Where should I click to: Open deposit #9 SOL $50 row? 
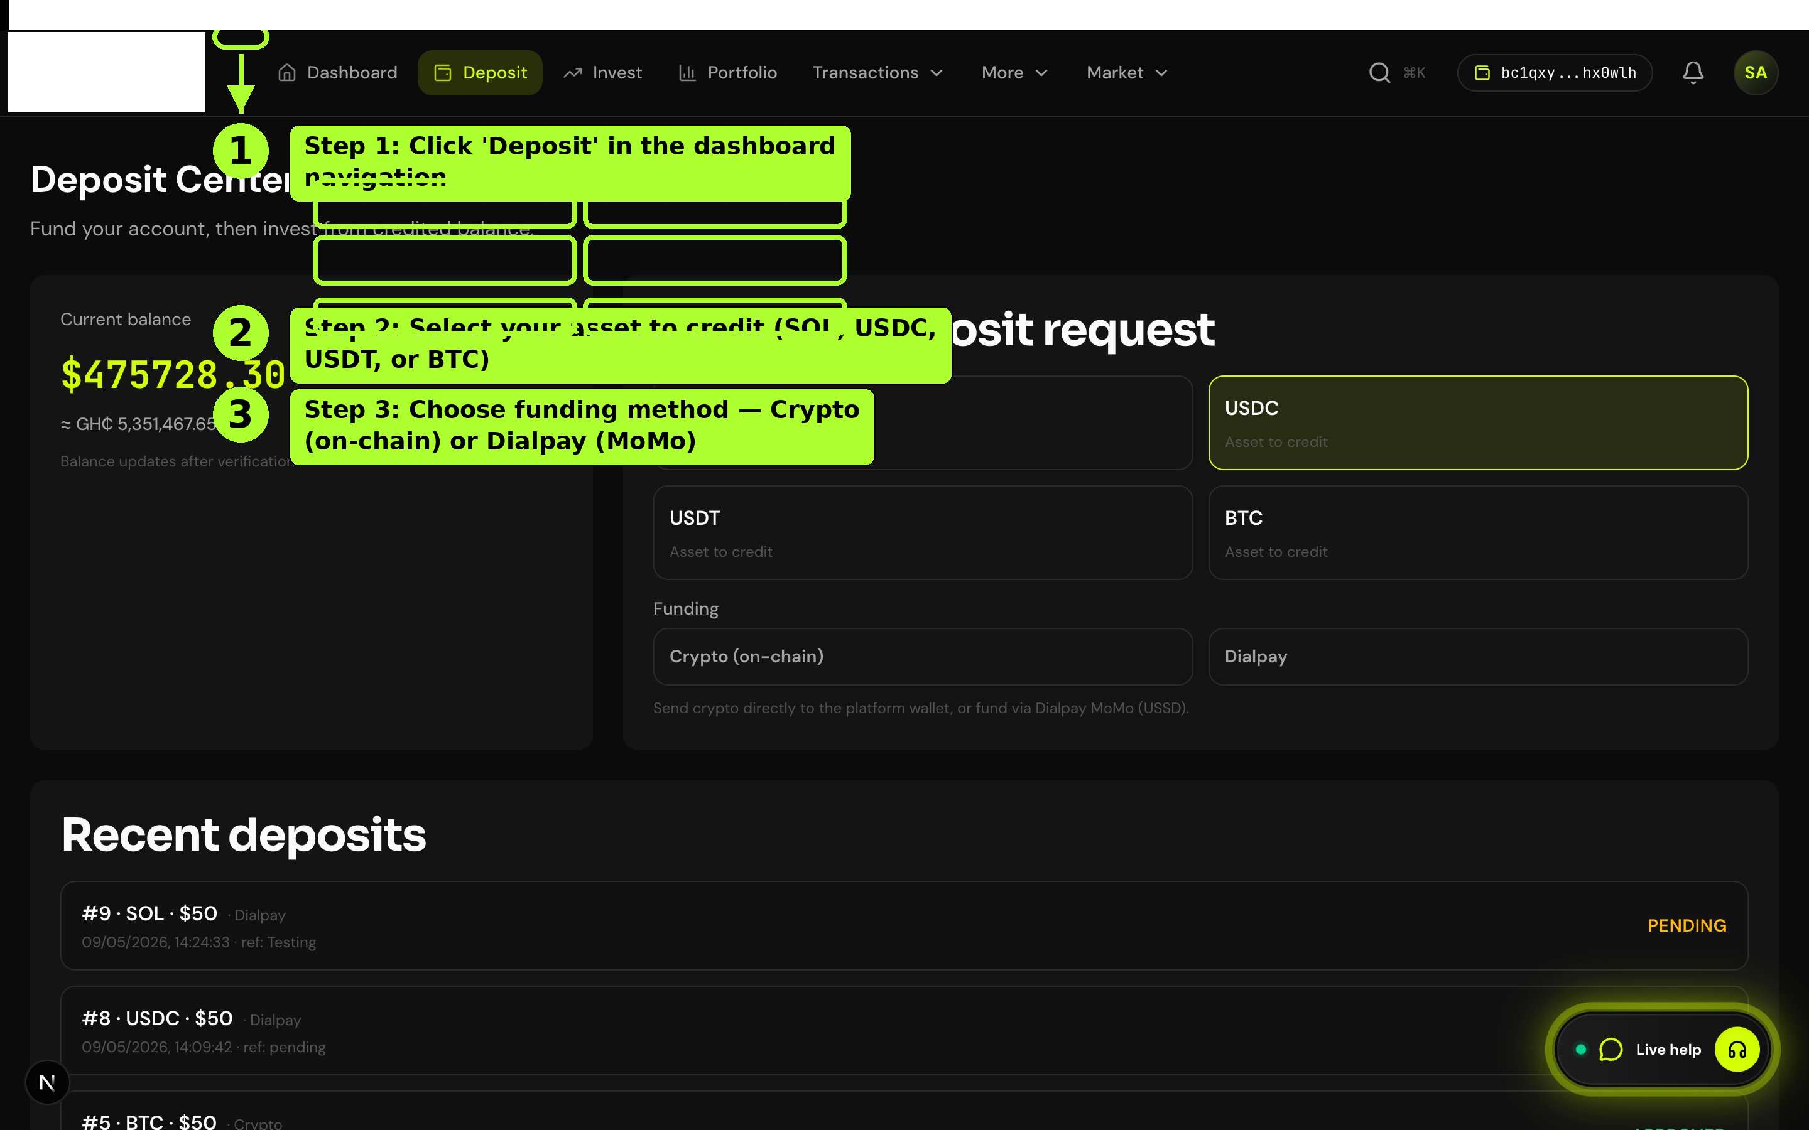[904, 925]
